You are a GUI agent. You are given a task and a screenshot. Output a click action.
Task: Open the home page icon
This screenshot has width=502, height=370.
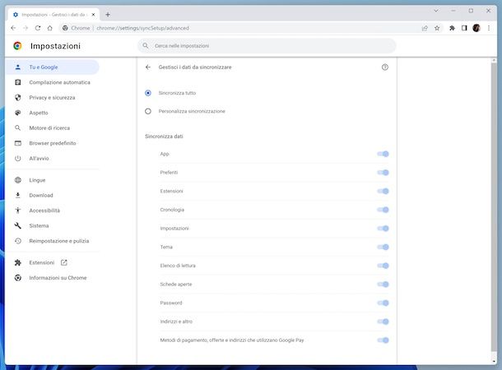tap(50, 28)
